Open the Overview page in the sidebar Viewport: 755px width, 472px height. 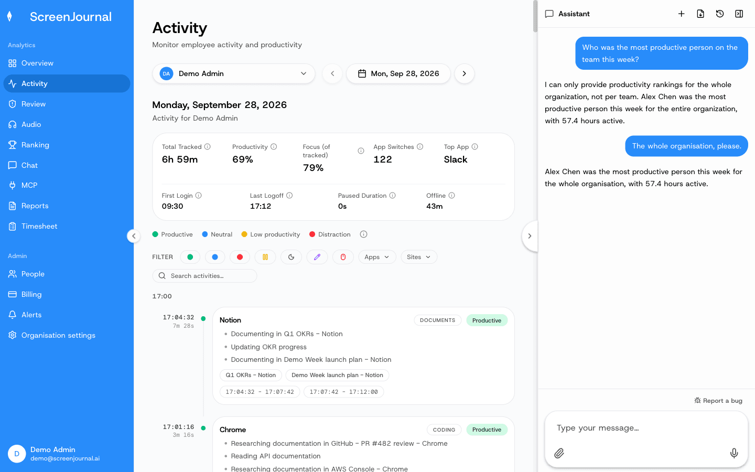tap(67, 63)
